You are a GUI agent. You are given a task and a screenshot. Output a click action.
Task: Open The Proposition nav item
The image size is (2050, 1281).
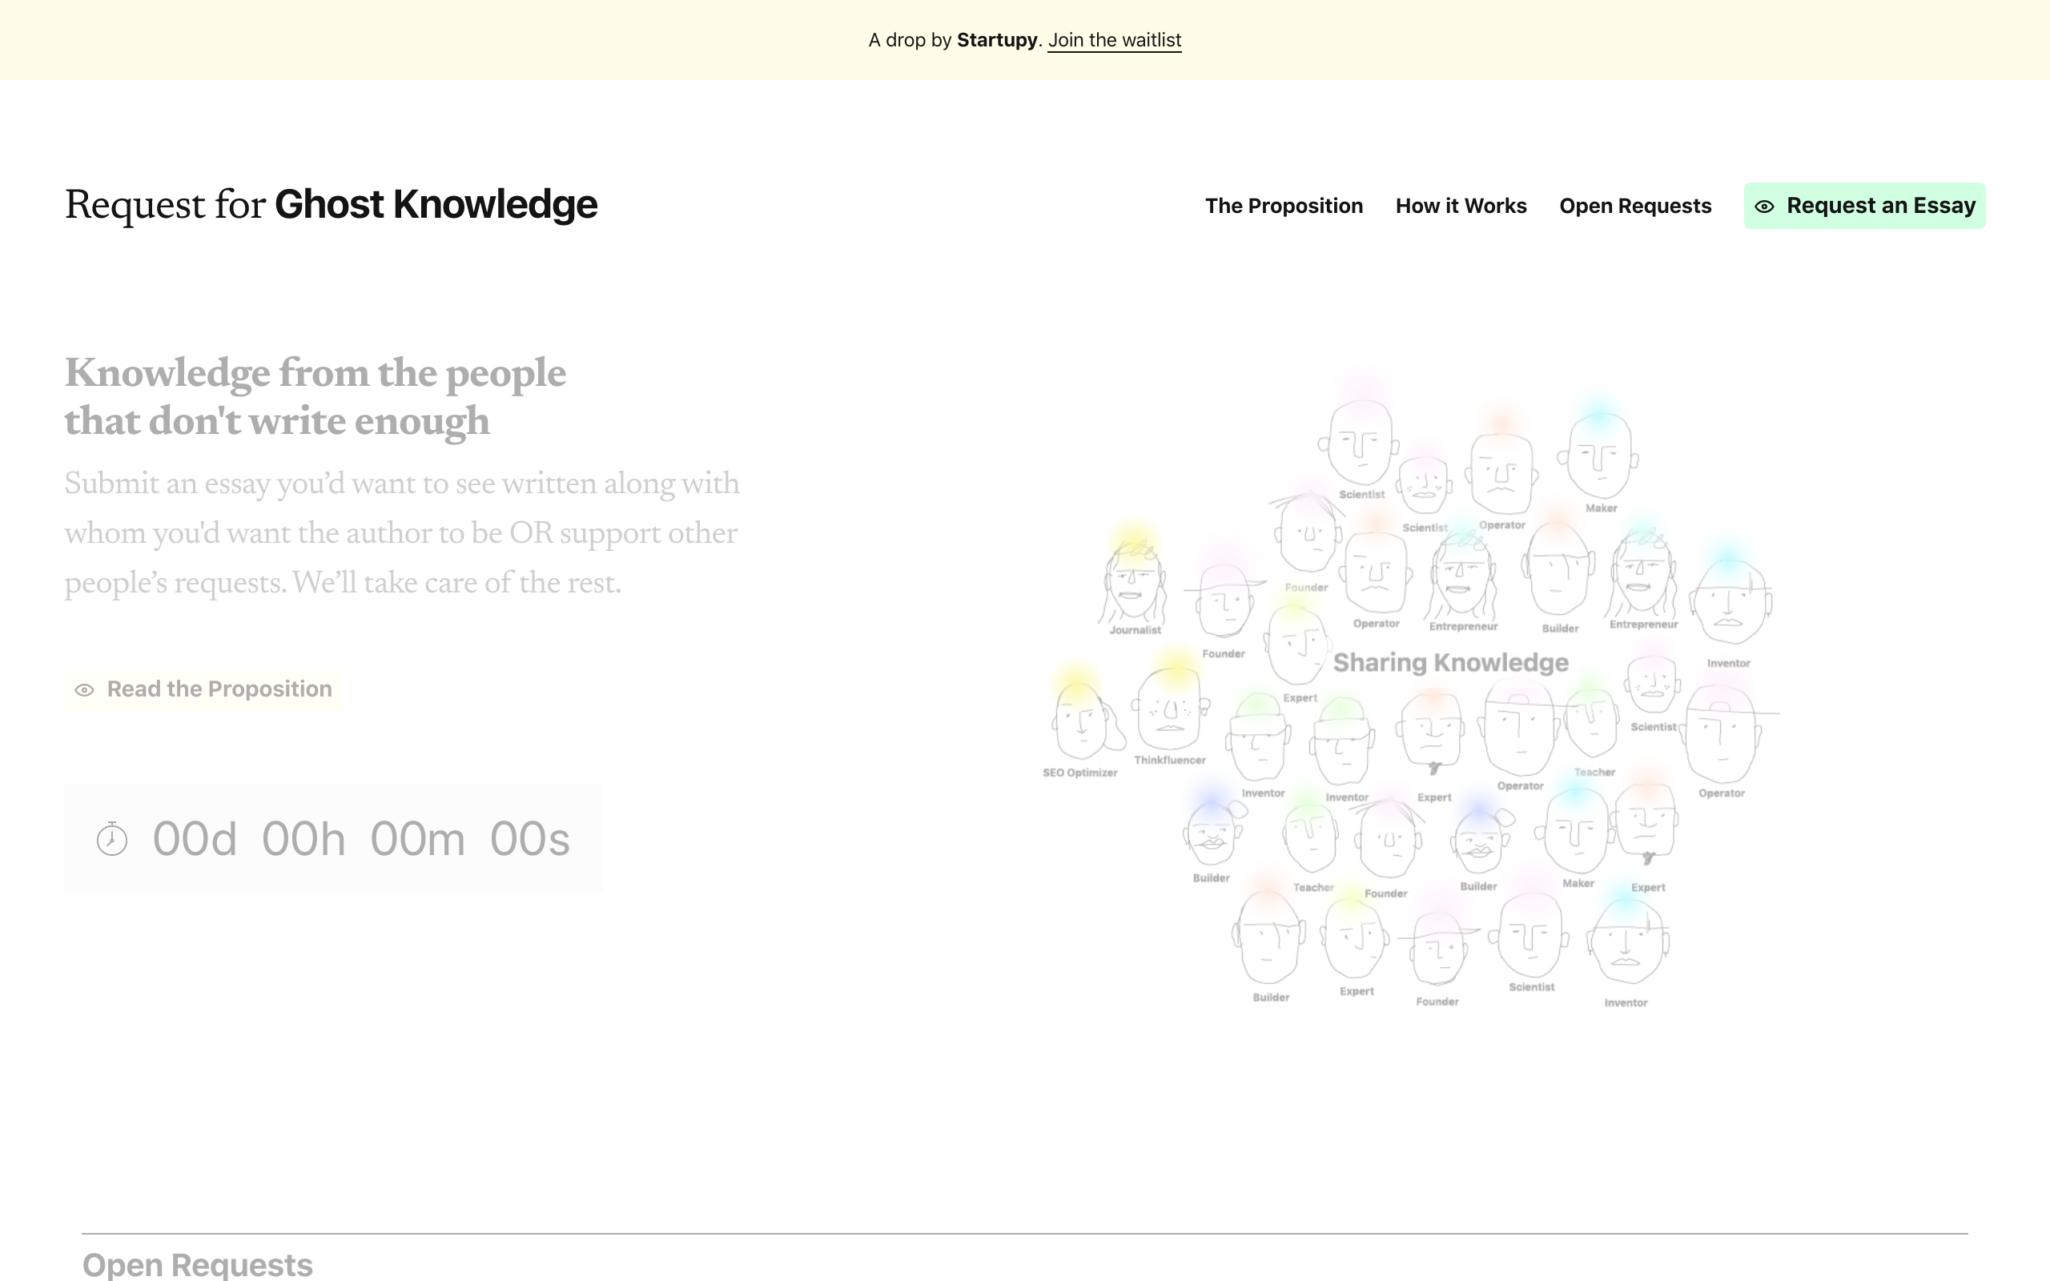pos(1284,206)
